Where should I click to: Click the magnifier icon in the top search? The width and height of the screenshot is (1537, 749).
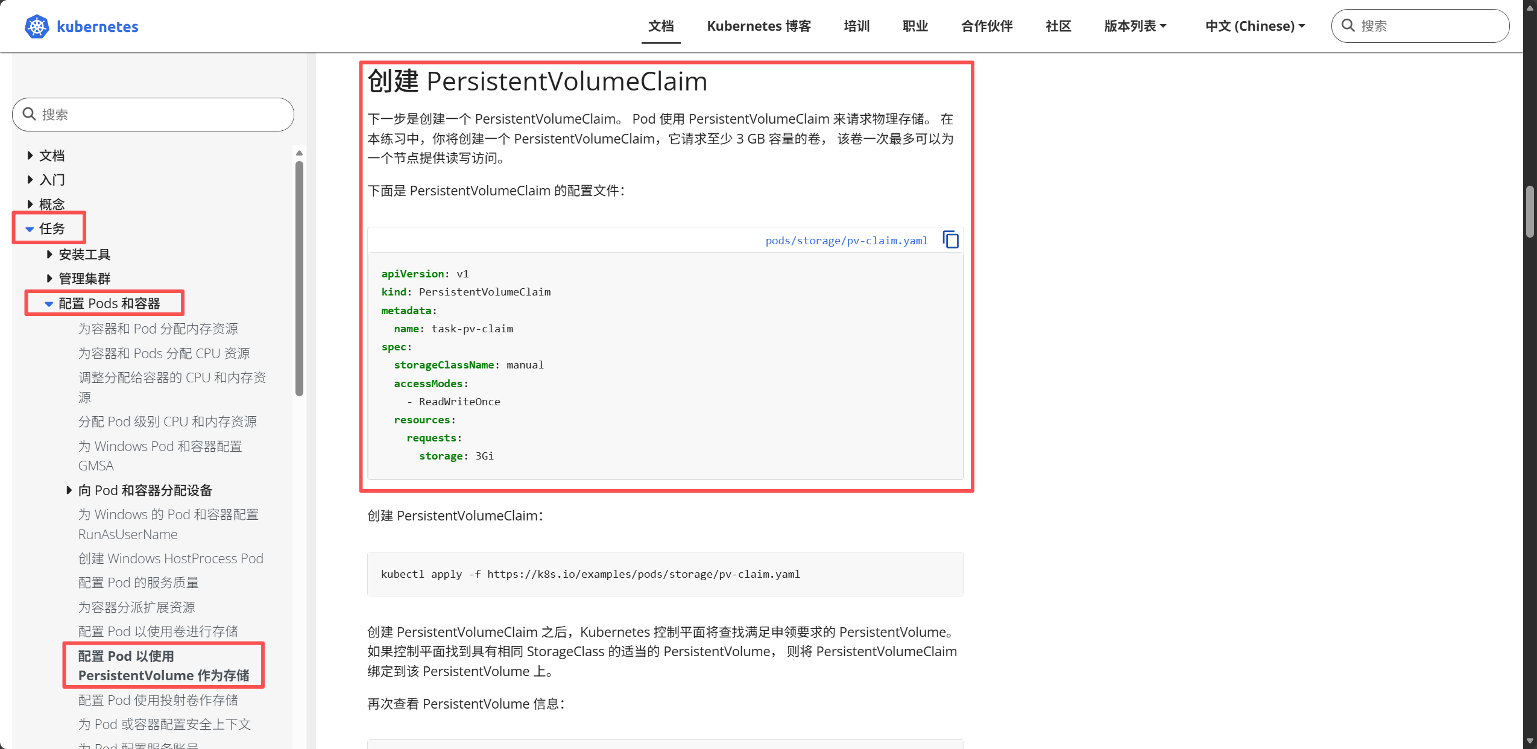[1348, 26]
